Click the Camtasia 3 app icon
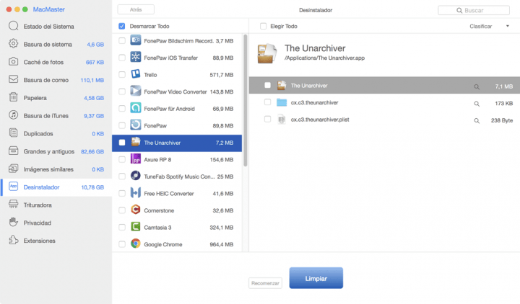The height and width of the screenshot is (304, 520). coord(135,227)
